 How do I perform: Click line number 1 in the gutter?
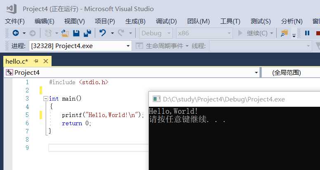pos(27,82)
